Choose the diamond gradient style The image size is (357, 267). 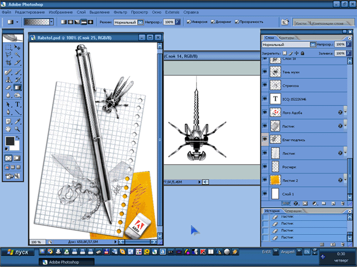click(x=90, y=22)
